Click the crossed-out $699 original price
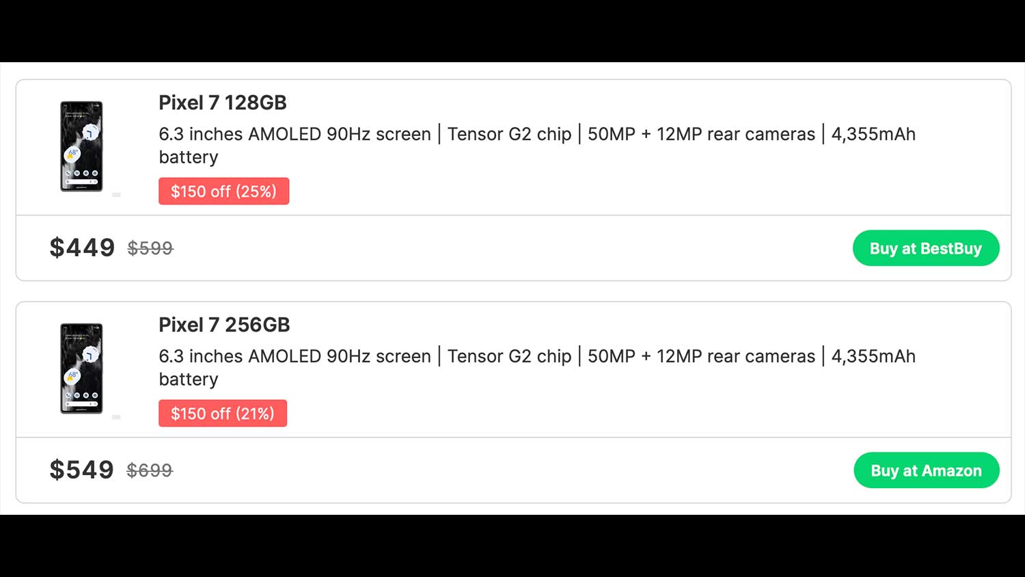This screenshot has width=1025, height=577. [x=150, y=470]
